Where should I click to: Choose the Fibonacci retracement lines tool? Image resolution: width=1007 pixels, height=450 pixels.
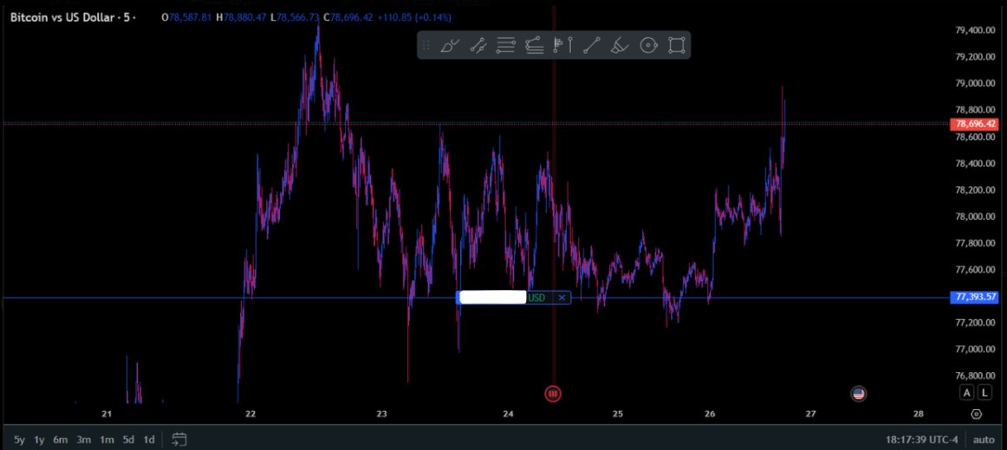coord(505,46)
